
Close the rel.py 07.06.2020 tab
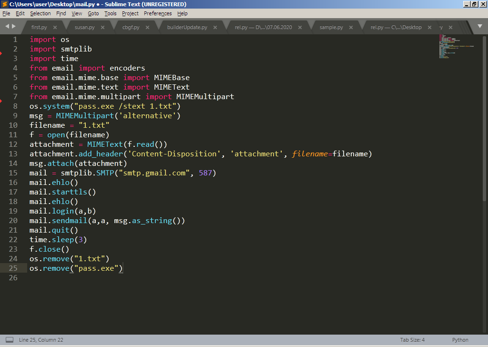tap(300, 27)
